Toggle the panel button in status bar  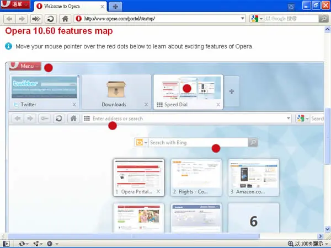[x=6, y=244]
